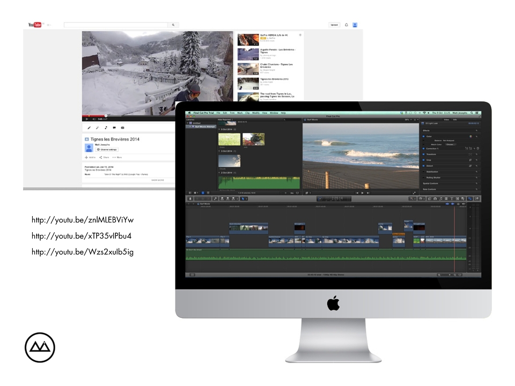
Task: Open the Select tool dropdown arrow
Action: click(x=246, y=198)
